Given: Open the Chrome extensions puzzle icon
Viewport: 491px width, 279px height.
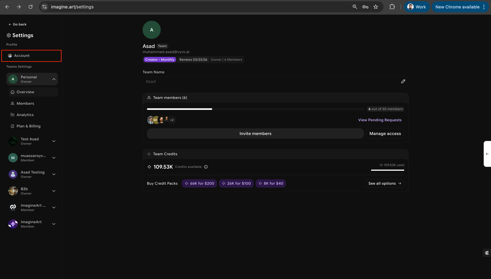Looking at the screenshot, I should (392, 7).
